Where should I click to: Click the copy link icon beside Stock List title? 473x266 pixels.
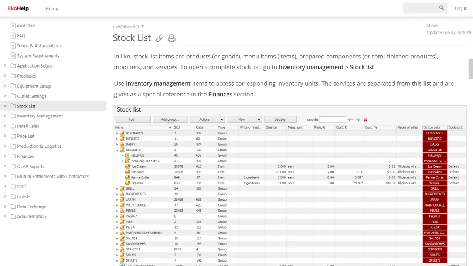click(160, 38)
